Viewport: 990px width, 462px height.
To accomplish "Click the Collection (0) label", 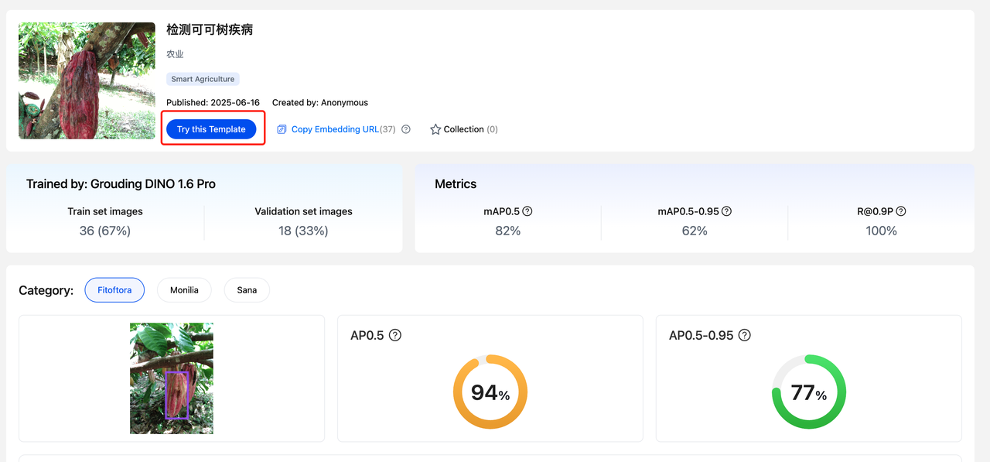I will (x=470, y=129).
